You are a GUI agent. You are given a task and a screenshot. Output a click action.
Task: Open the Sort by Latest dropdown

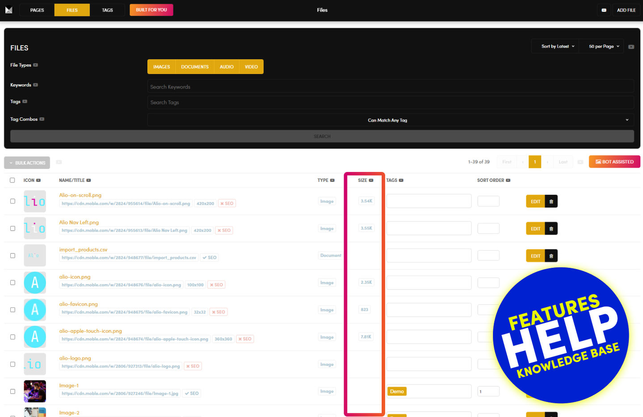557,46
